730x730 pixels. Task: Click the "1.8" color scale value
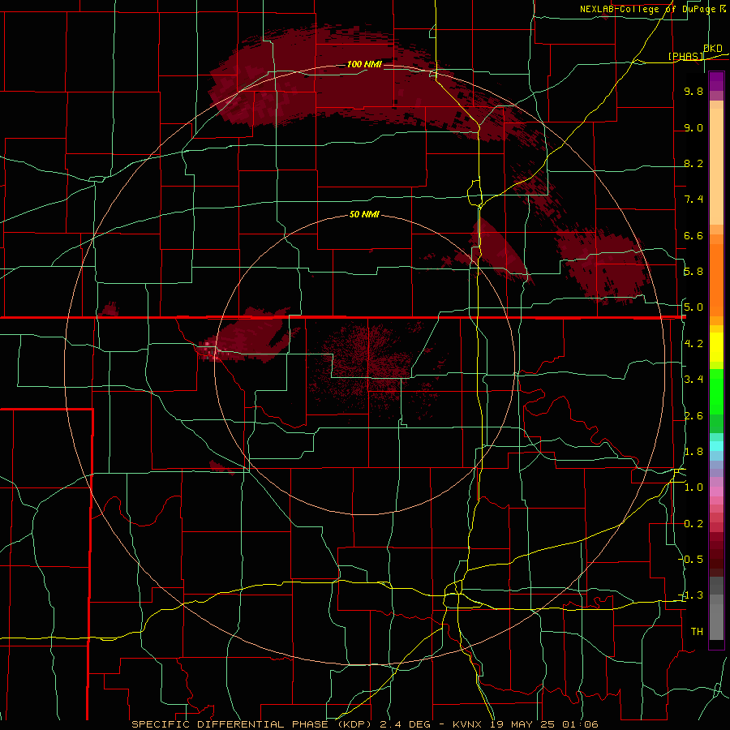[693, 451]
